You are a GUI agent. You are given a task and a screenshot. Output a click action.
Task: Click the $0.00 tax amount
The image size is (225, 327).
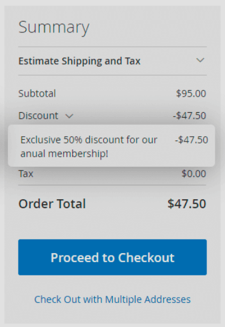coord(194,173)
